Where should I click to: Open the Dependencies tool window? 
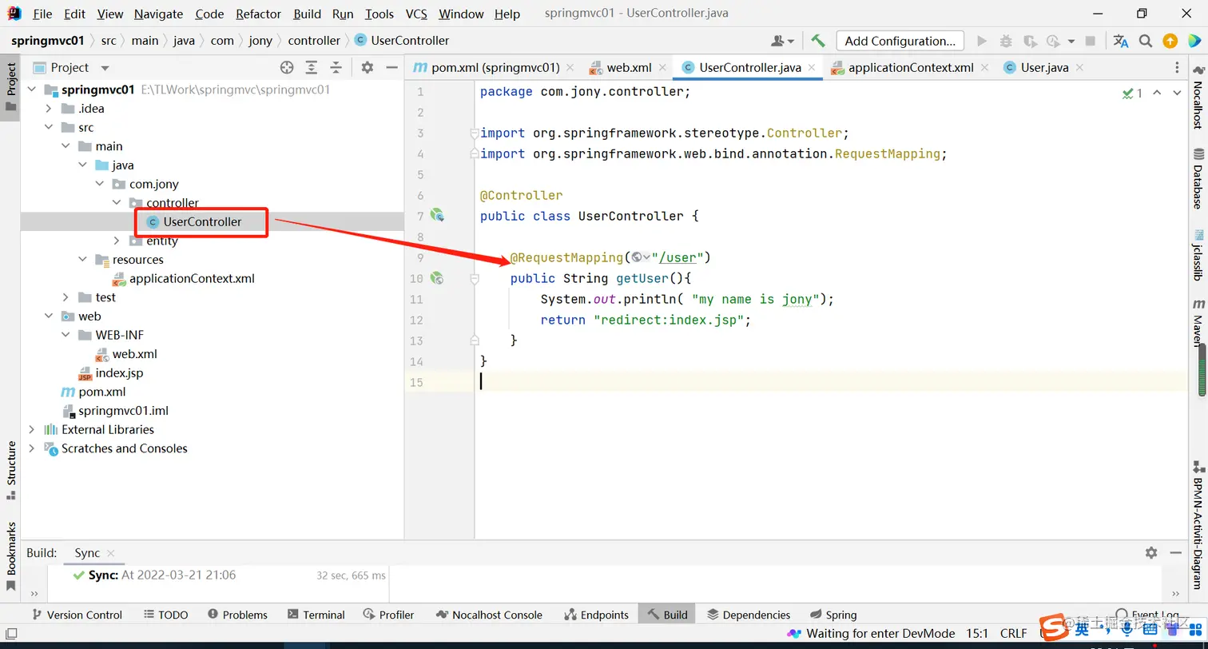tap(749, 615)
